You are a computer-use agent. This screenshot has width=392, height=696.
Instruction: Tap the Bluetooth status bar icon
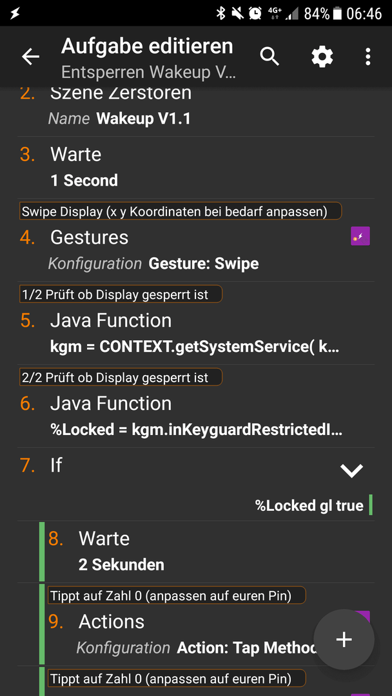click(220, 14)
